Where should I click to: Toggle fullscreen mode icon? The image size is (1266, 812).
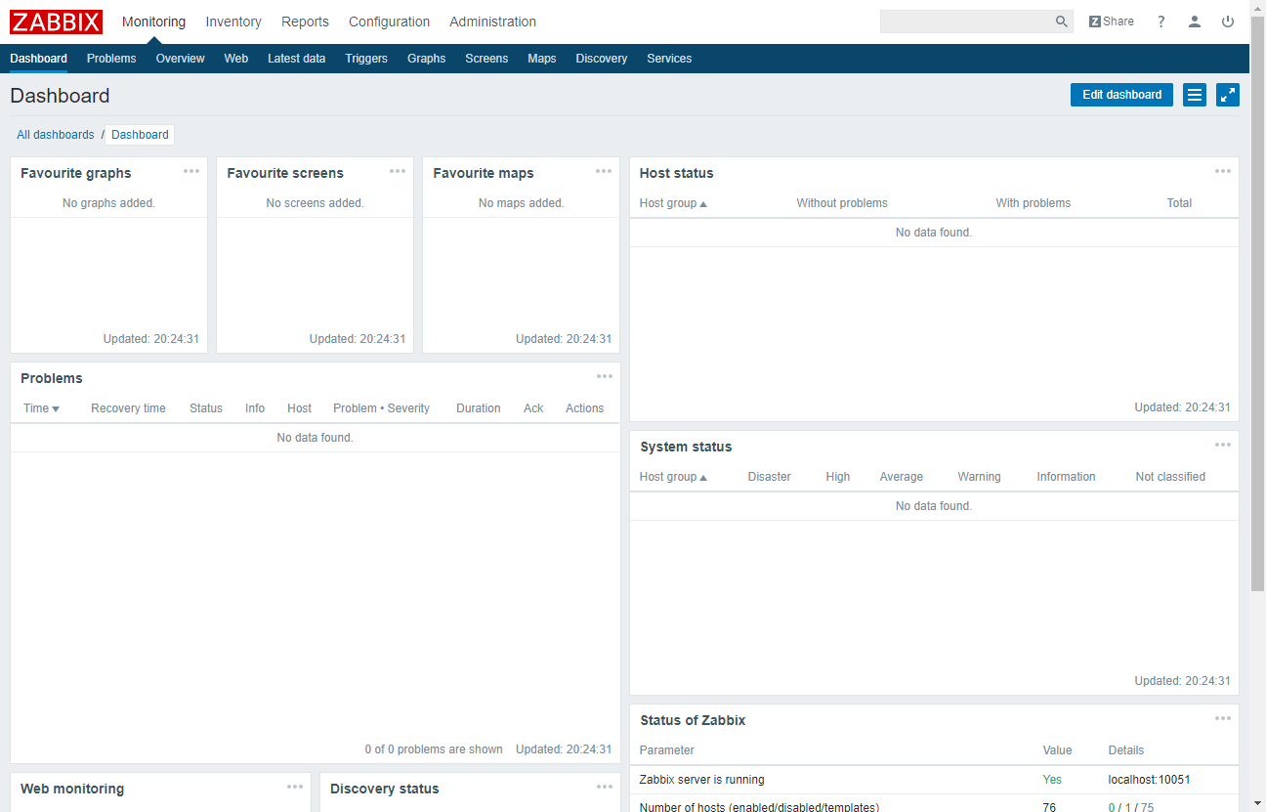point(1228,95)
